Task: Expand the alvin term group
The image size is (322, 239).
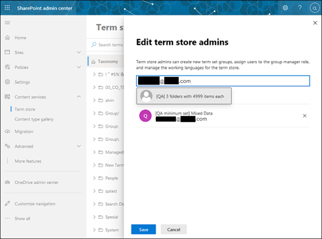Action: pos(94,100)
